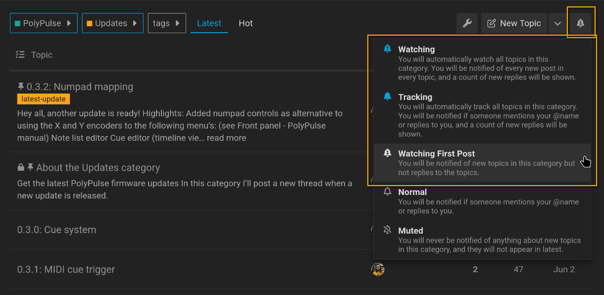Screen dimensions: 604x295
Task: Open the notification bell button
Action: (581, 23)
